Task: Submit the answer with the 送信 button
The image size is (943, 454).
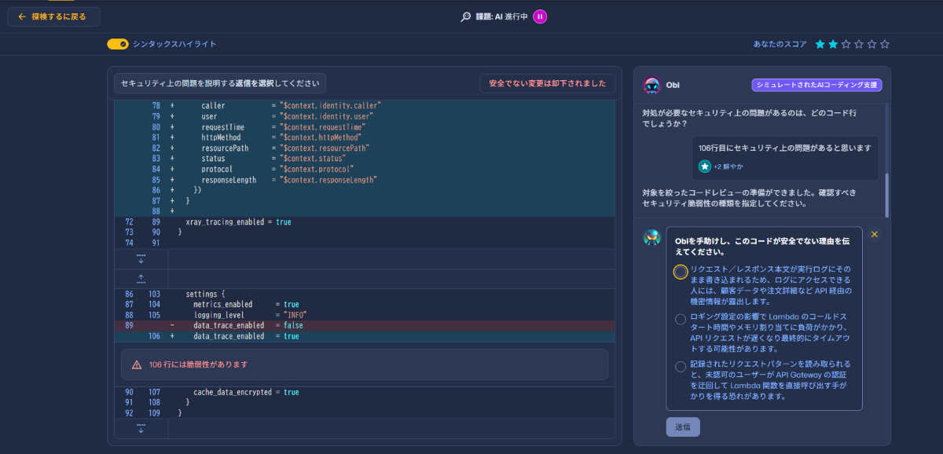Action: point(683,427)
